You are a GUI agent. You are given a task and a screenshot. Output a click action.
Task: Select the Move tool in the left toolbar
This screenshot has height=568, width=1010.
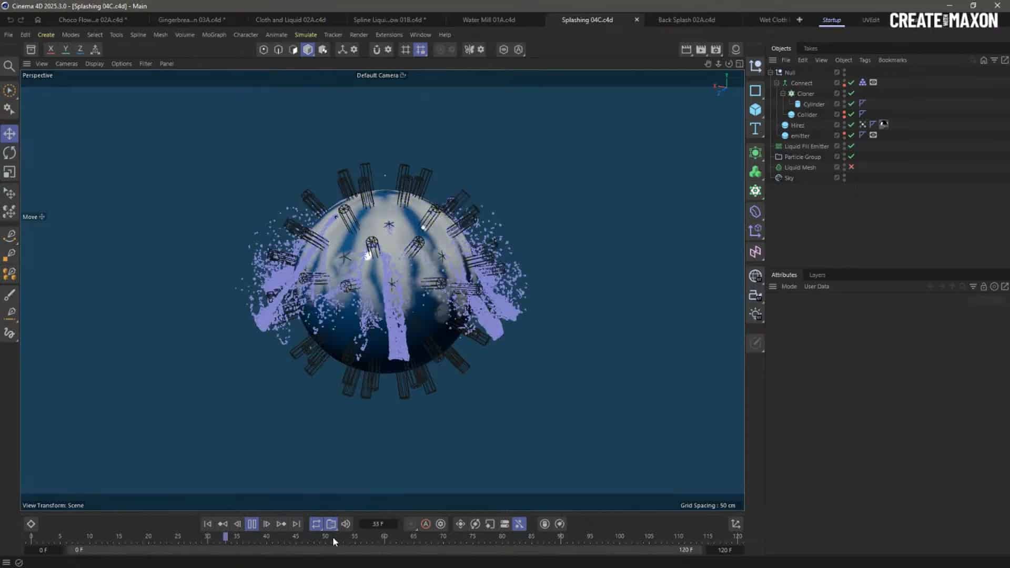9,134
